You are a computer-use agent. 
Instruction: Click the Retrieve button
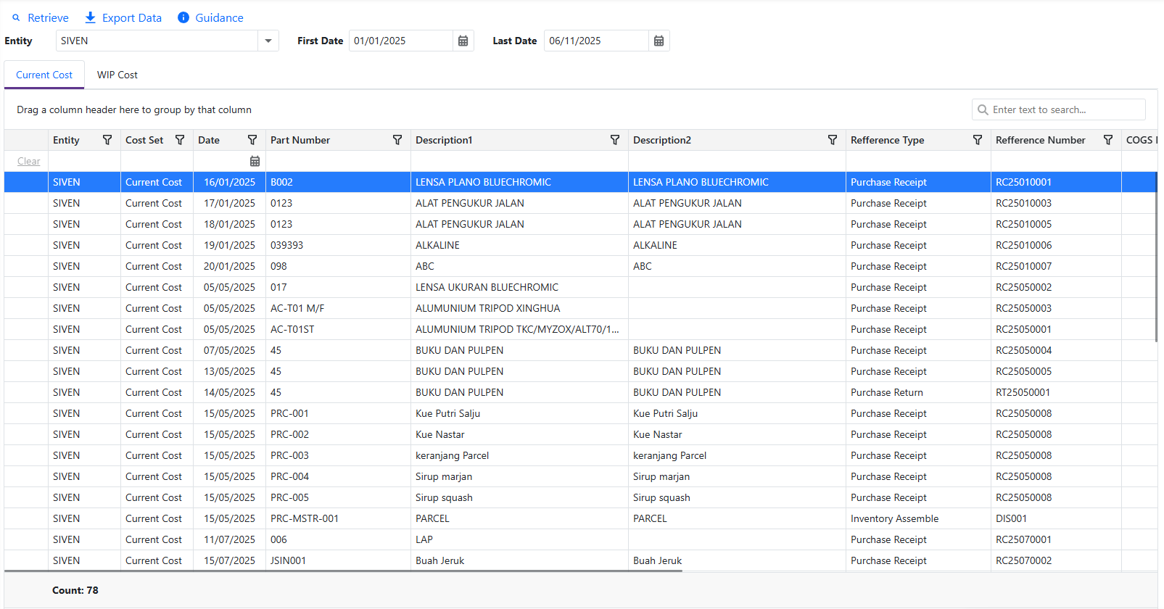click(41, 17)
